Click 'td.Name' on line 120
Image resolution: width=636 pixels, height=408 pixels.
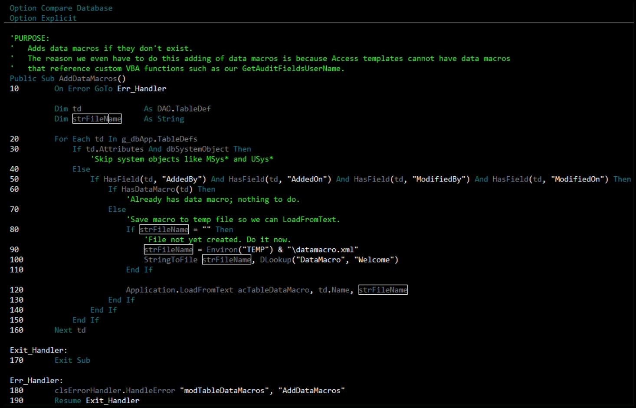334,290
